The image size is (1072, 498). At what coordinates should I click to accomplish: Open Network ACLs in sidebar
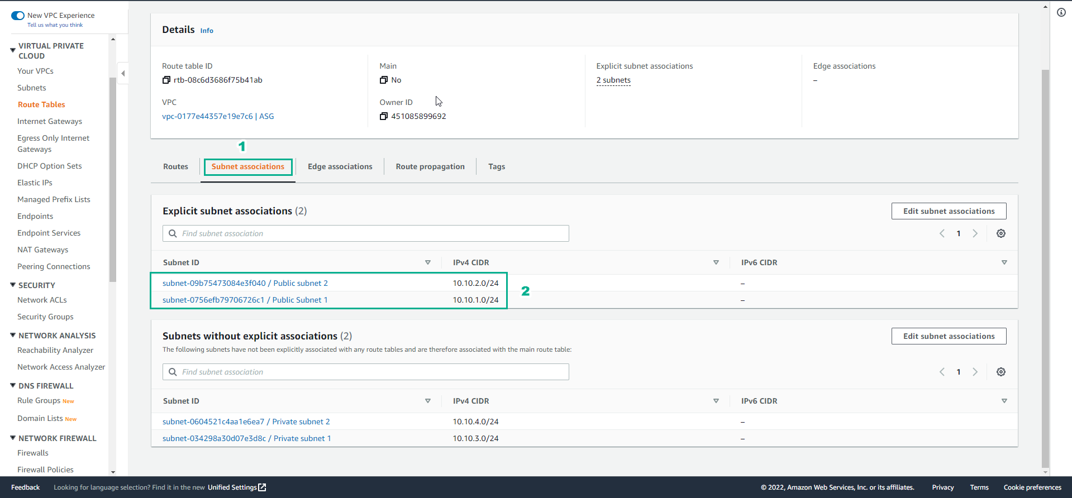pos(42,300)
